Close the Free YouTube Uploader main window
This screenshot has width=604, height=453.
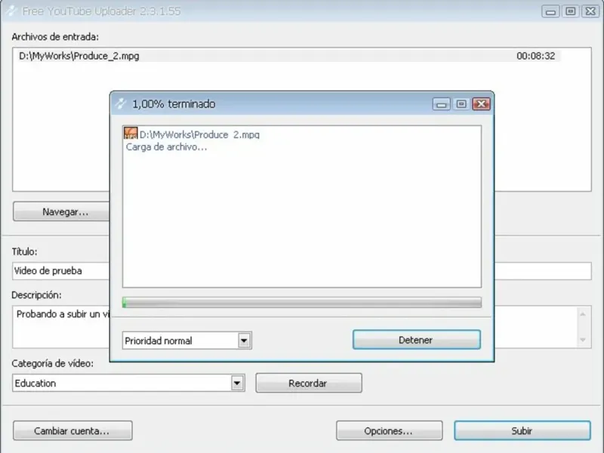click(590, 11)
